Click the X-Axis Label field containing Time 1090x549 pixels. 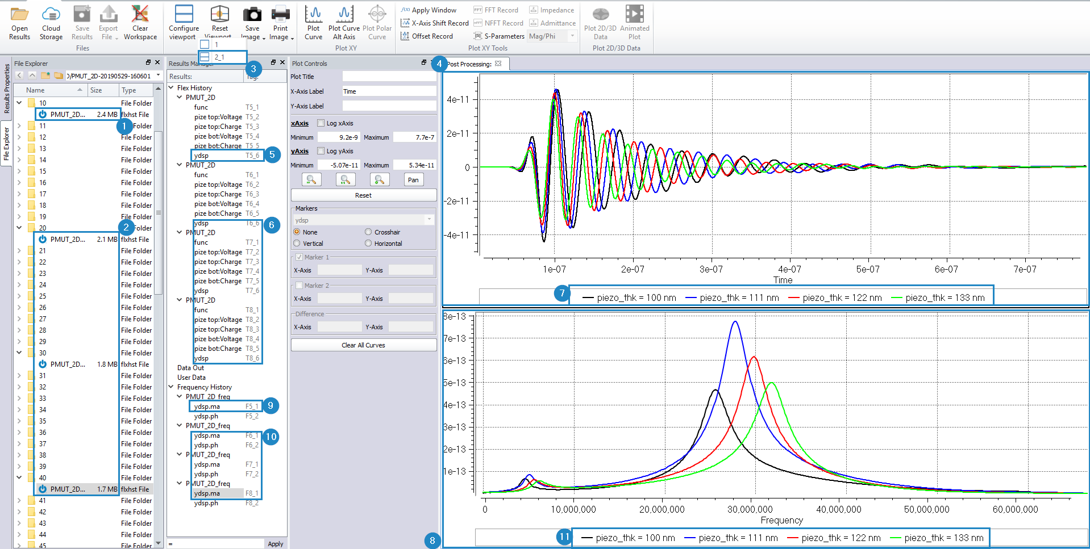[x=389, y=91]
